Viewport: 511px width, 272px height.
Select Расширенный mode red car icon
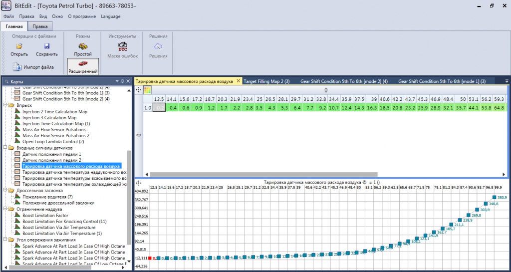pyautogui.click(x=83, y=63)
